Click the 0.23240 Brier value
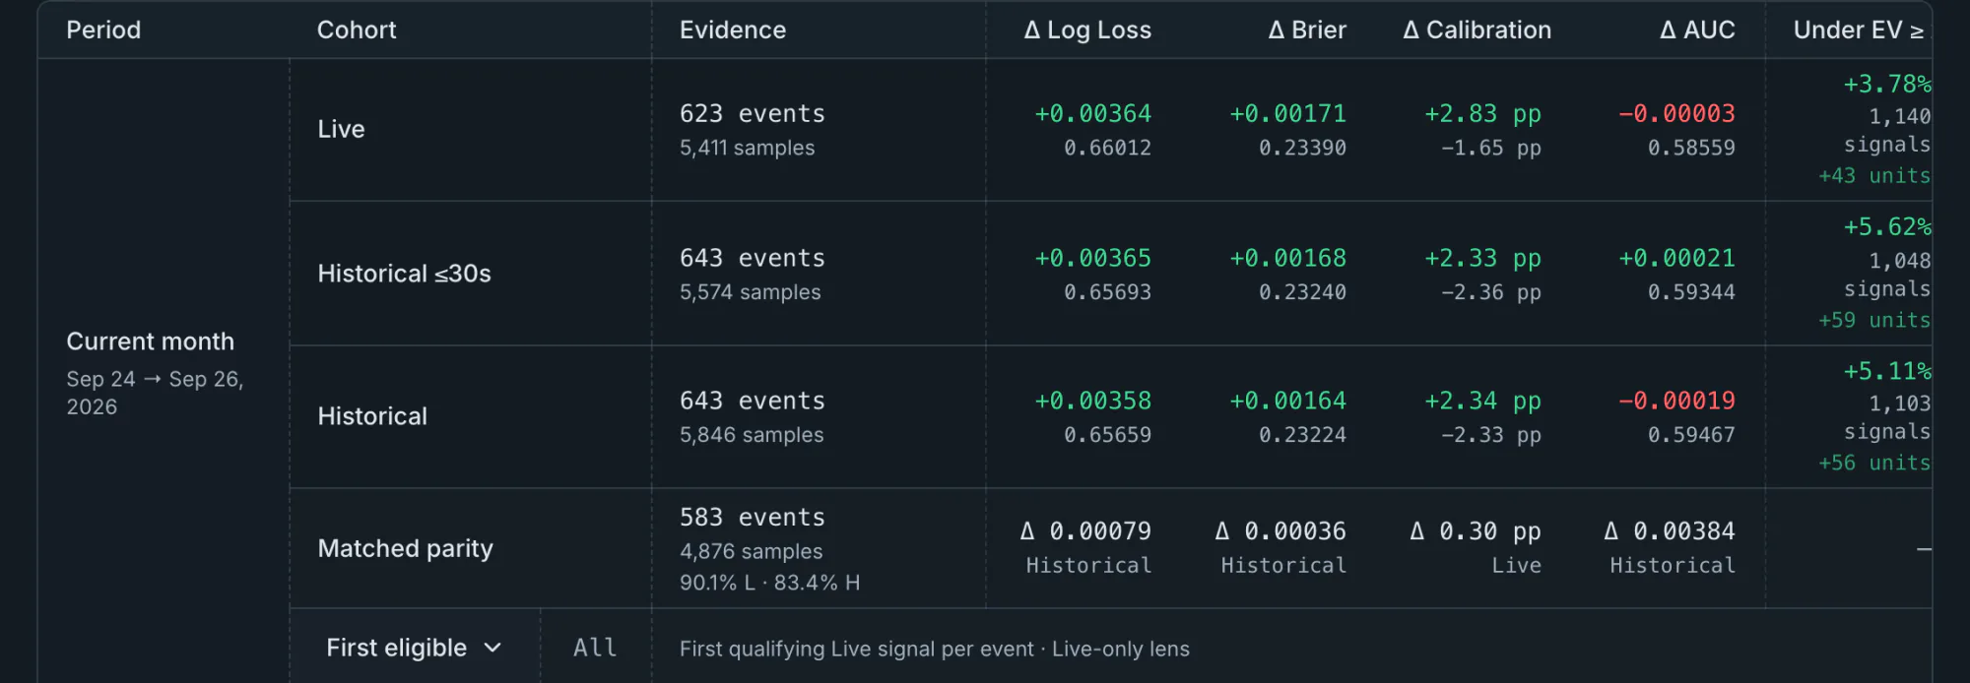The image size is (1970, 683). coord(1302,292)
